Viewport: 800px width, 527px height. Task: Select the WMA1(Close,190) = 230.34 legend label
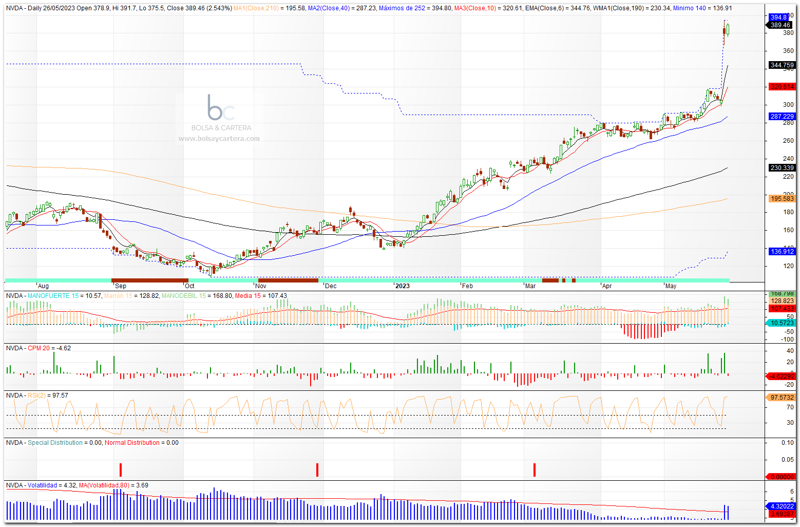[631, 8]
